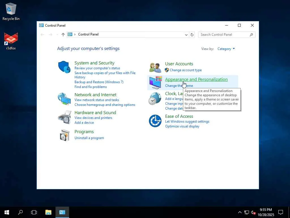Click the Control Panel title bar icon
290x218 pixels.
point(41,25)
